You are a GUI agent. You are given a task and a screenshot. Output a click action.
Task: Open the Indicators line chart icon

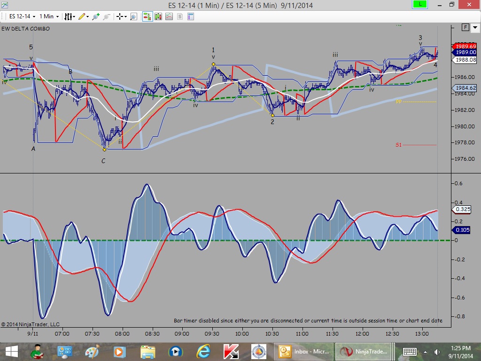pyautogui.click(x=169, y=16)
